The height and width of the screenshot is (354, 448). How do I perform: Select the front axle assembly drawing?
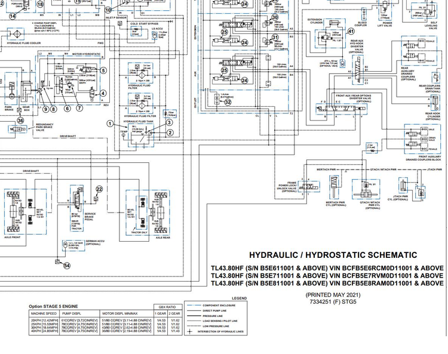25,211
